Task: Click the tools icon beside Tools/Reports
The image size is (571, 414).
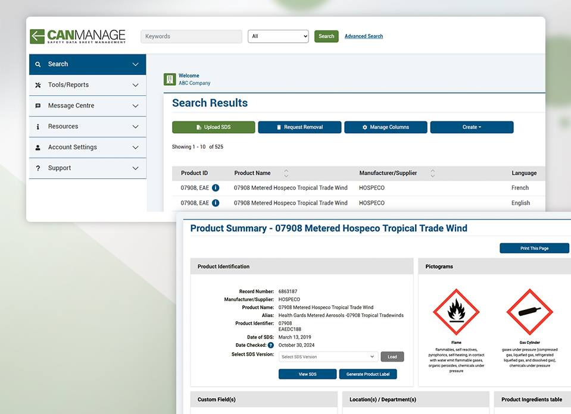Action: (x=38, y=85)
